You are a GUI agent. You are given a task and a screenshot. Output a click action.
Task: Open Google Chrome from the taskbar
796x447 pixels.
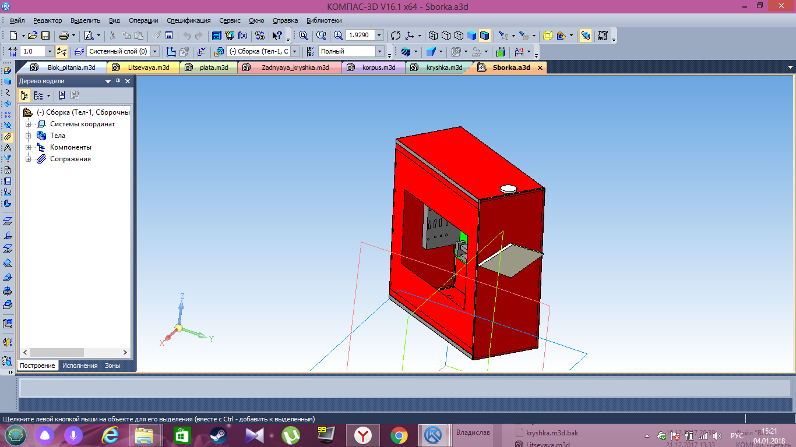(x=399, y=435)
